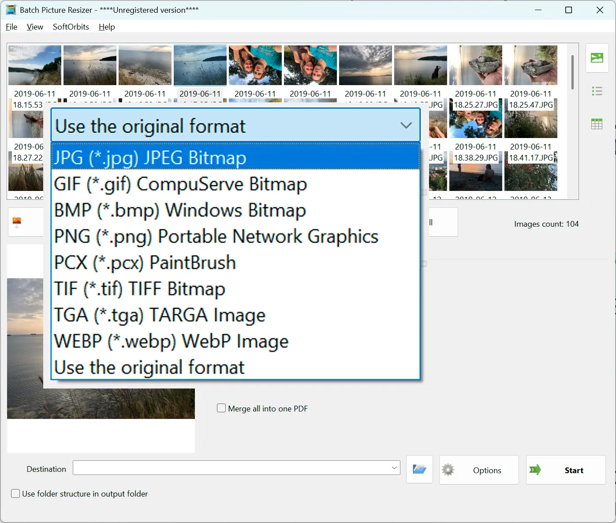The height and width of the screenshot is (523, 616).
Task: Choose GIF (*.gif) CompuServe Bitmap option
Action: click(235, 184)
